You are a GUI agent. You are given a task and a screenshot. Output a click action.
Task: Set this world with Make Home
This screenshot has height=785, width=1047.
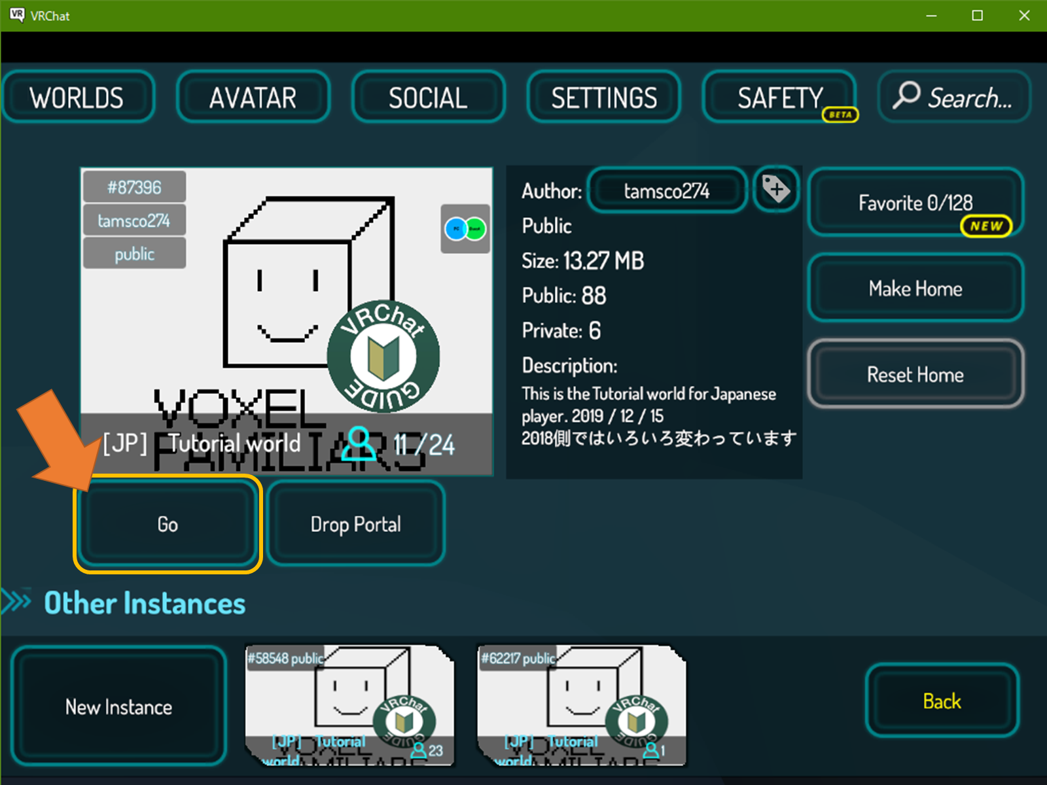click(x=915, y=288)
